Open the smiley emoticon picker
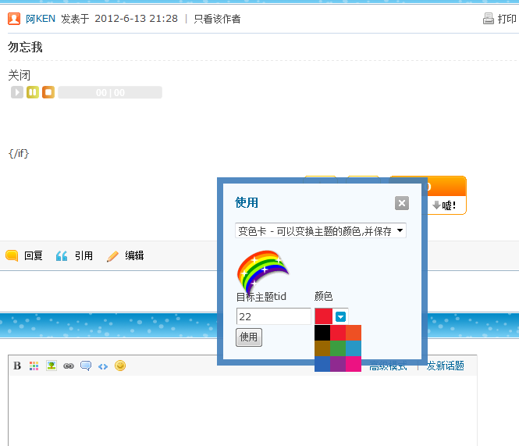 [x=120, y=366]
